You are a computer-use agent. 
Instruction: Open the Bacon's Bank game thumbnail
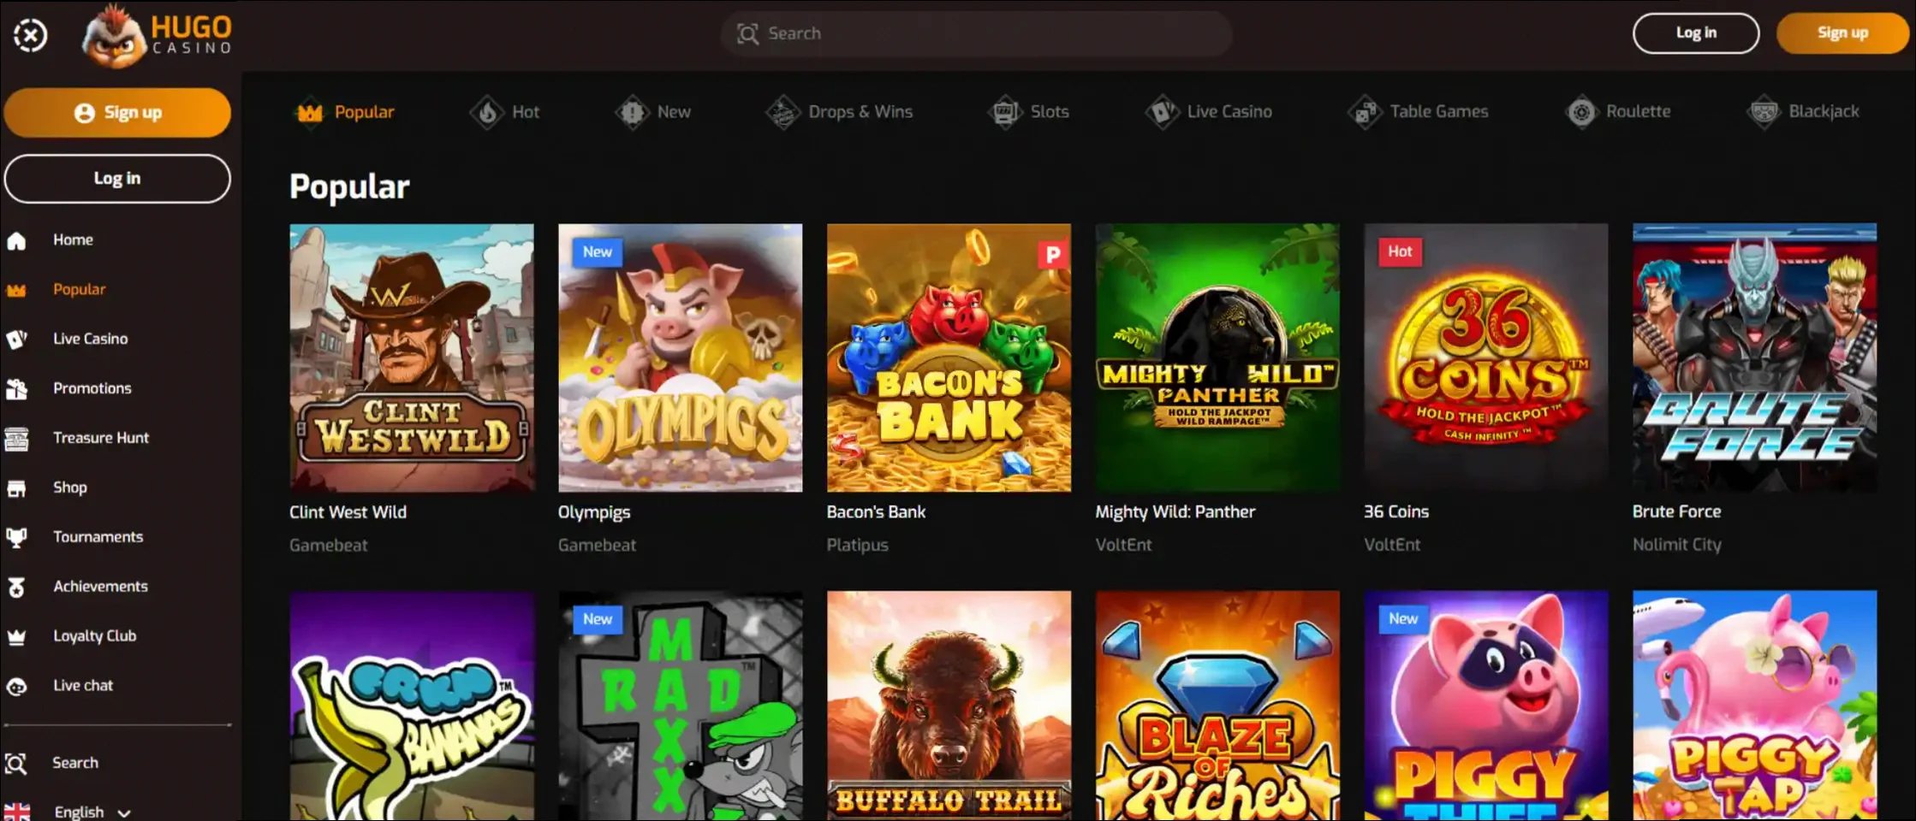click(948, 357)
